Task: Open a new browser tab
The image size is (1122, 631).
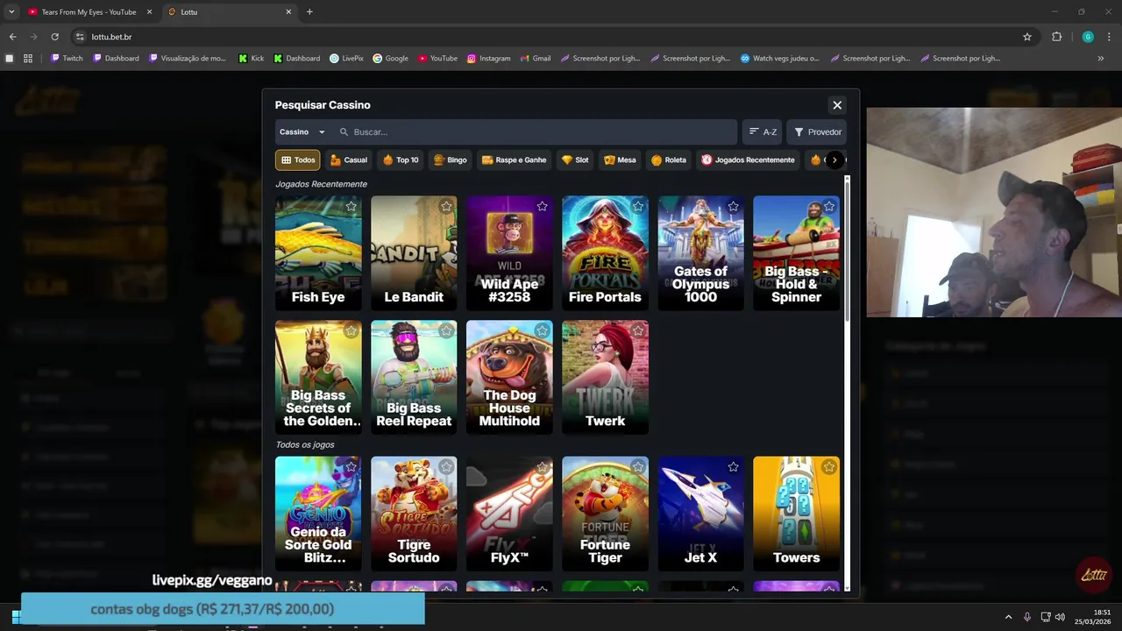Action: [x=309, y=12]
